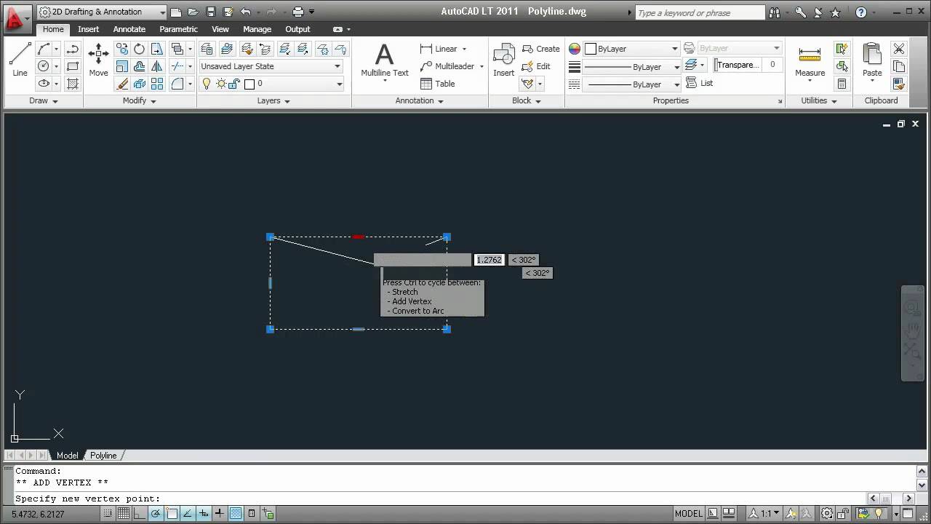
Task: Click the binoculars search icon
Action: 774,12
